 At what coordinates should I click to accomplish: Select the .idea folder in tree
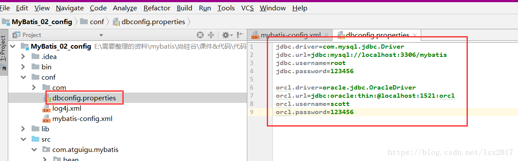point(49,56)
